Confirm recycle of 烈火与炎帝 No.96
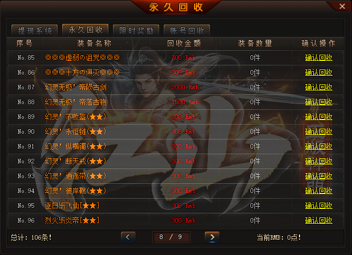Viewport: 352px width, 255px height. coord(318,220)
